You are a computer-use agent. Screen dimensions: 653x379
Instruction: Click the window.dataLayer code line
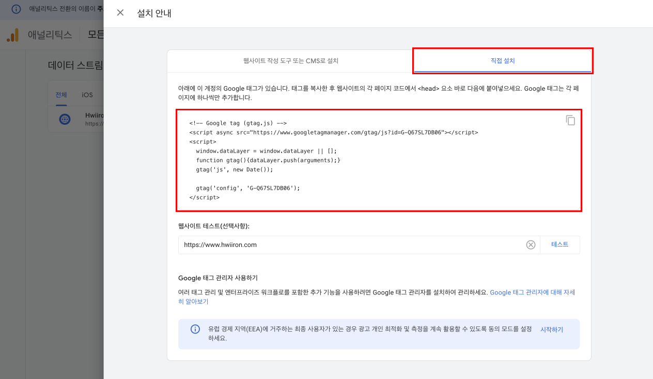point(266,151)
